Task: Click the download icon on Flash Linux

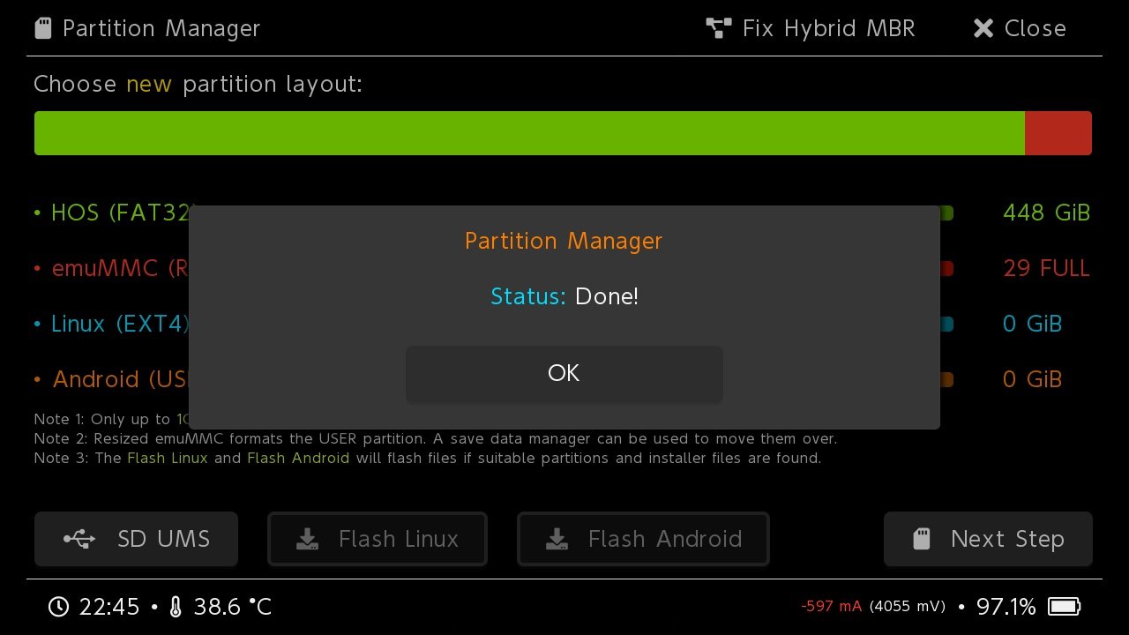Action: [307, 539]
